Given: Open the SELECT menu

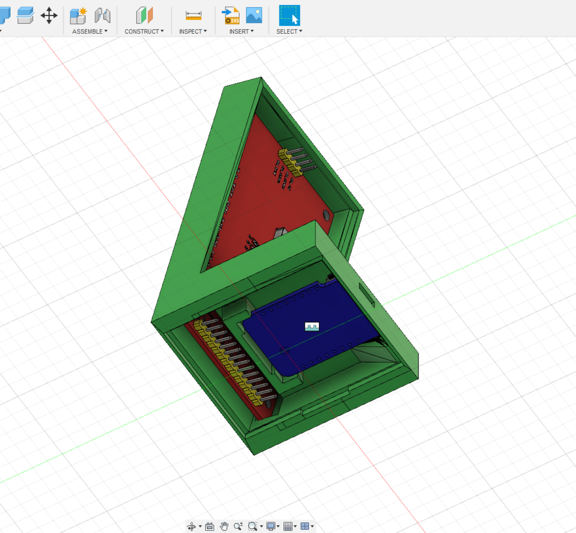Looking at the screenshot, I should coord(289,32).
